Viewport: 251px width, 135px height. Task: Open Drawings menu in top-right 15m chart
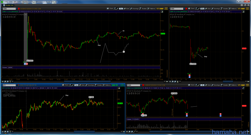coord(216,9)
